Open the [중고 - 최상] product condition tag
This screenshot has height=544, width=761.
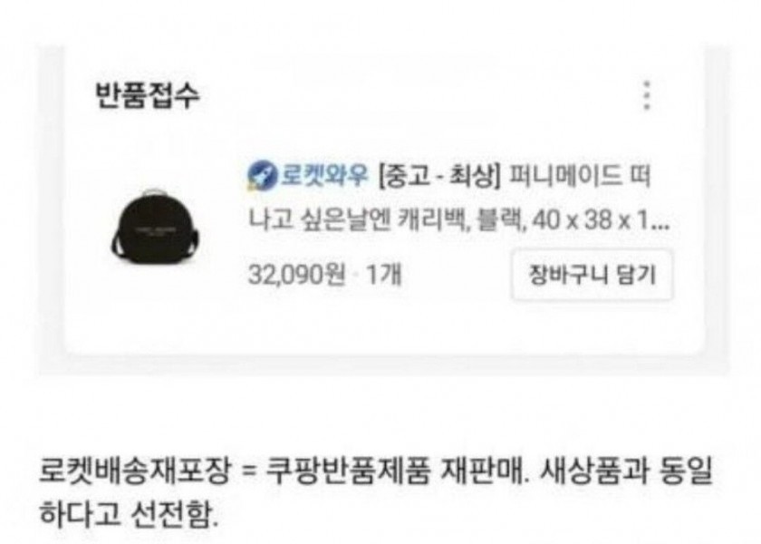coord(438,176)
